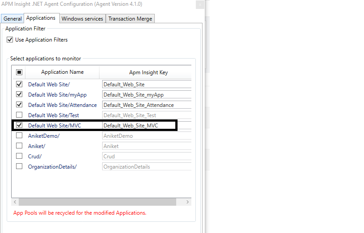Click the Default_Web_Site key input field

point(147,84)
